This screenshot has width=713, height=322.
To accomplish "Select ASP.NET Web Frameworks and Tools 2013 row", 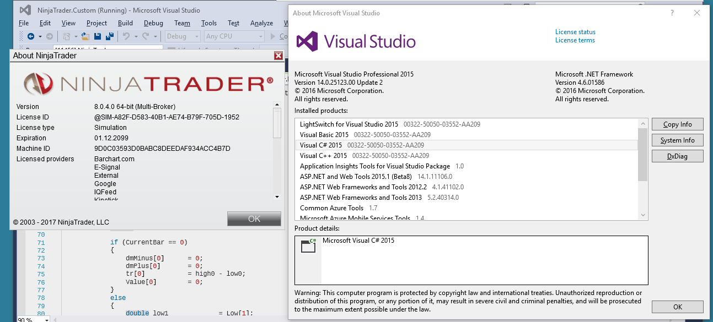I will 467,198.
